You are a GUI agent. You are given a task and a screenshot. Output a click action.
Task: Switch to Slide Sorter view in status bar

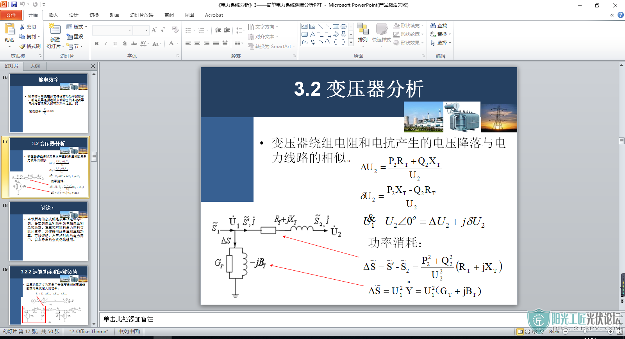click(x=528, y=332)
